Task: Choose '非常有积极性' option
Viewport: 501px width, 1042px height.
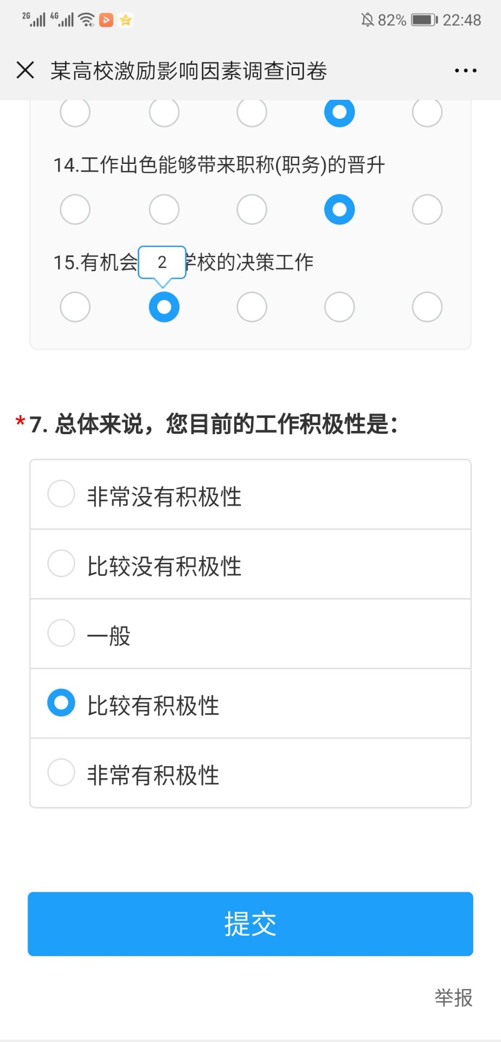Action: (61, 772)
